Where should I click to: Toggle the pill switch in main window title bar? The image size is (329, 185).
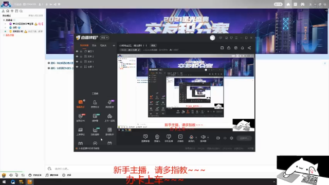pyautogui.click(x=278, y=4)
